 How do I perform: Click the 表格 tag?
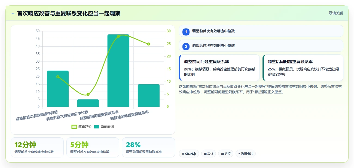point(209,154)
